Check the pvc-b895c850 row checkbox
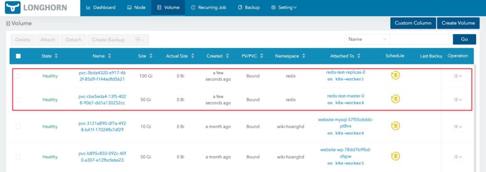Viewport: 486px width, 172px height. pyautogui.click(x=19, y=157)
